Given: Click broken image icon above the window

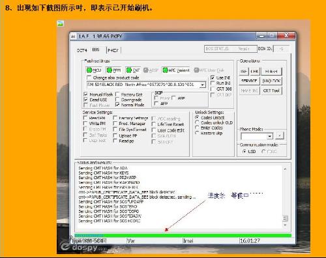Looking at the screenshot, I should pos(60,23).
